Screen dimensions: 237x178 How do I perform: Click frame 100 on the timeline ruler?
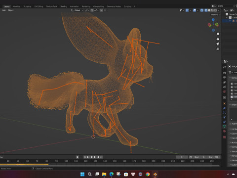click(x=66, y=161)
